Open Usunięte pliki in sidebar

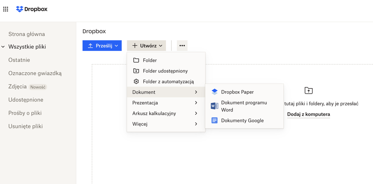point(26,126)
